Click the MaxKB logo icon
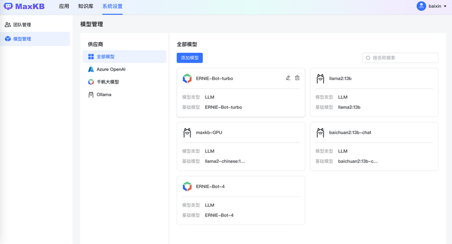 point(8,6)
